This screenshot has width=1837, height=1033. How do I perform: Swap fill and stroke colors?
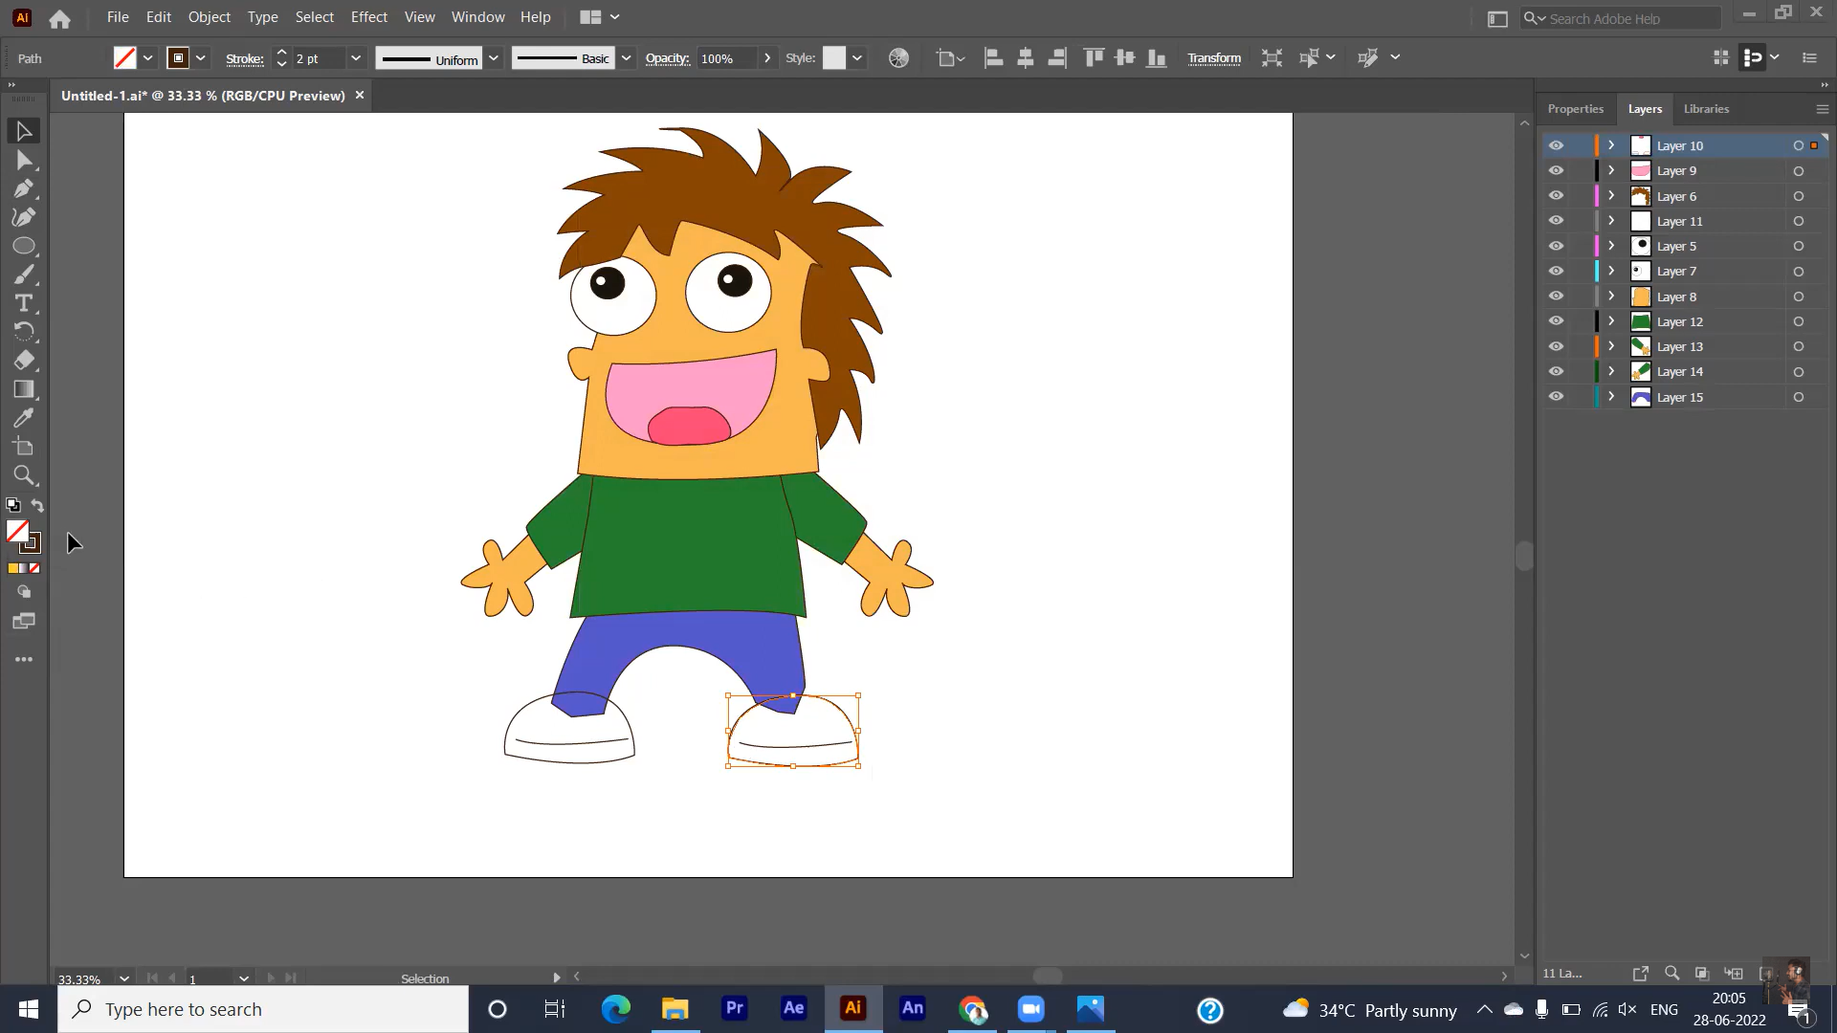coord(37,505)
